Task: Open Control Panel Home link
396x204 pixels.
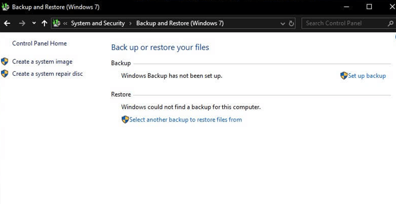Action: [x=40, y=43]
